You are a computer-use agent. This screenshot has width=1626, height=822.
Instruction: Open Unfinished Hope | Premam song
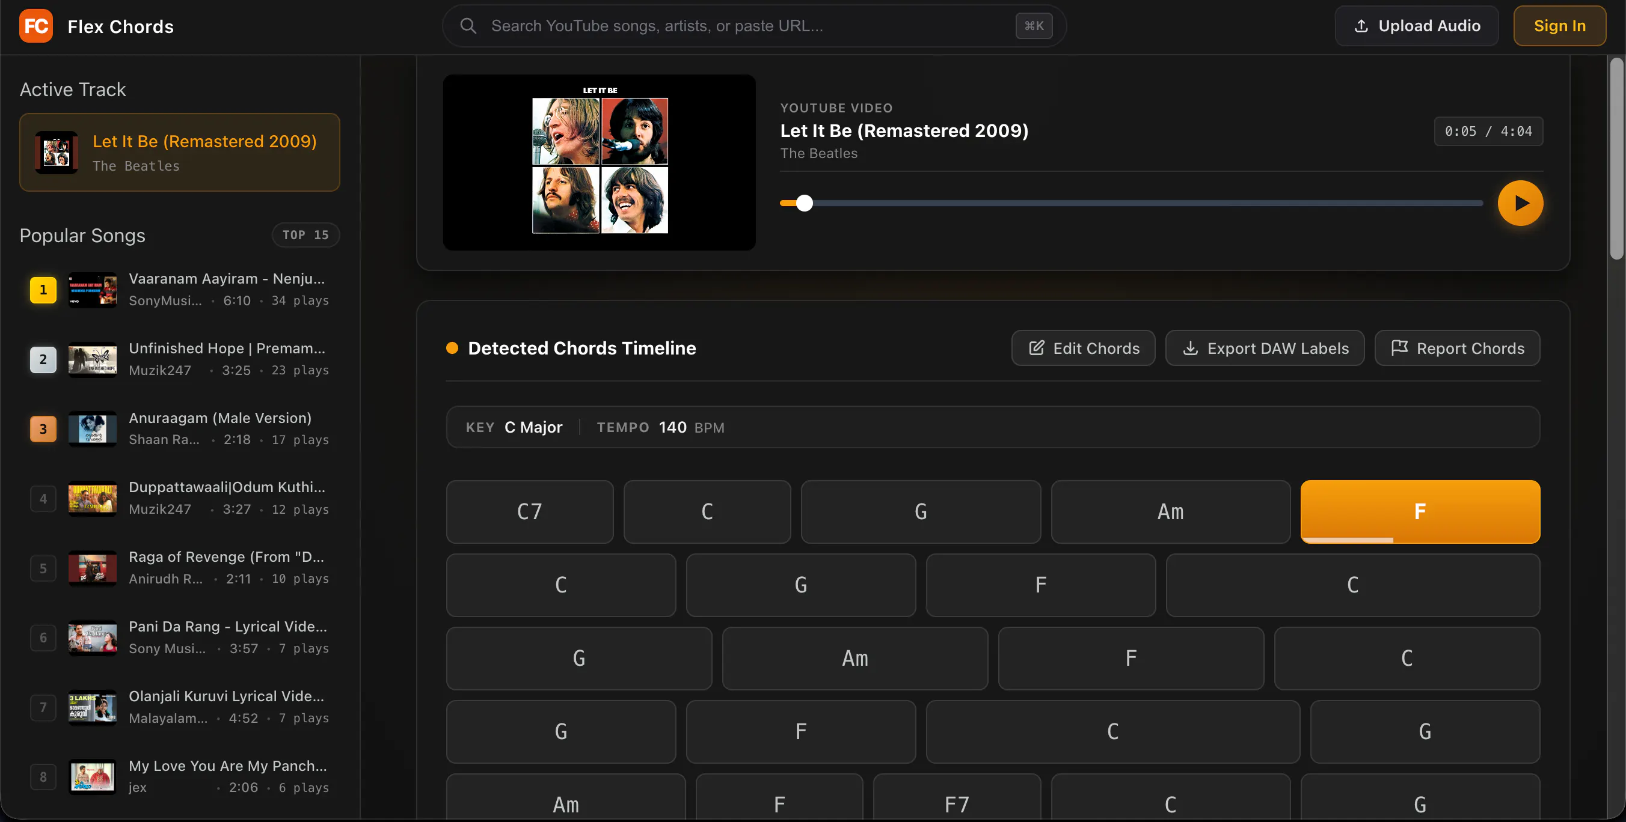click(x=180, y=359)
